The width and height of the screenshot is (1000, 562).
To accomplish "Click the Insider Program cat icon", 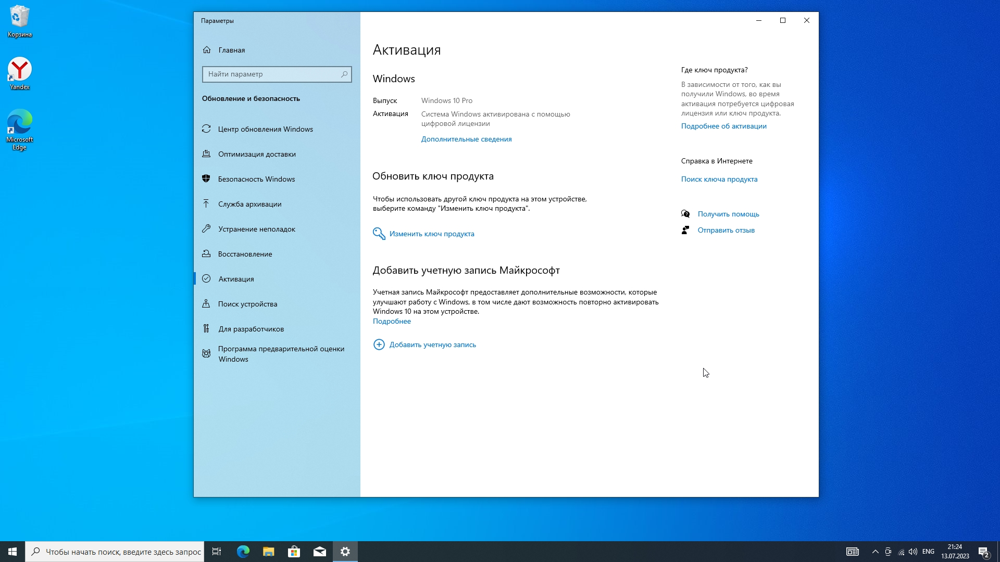I will coord(206,354).
